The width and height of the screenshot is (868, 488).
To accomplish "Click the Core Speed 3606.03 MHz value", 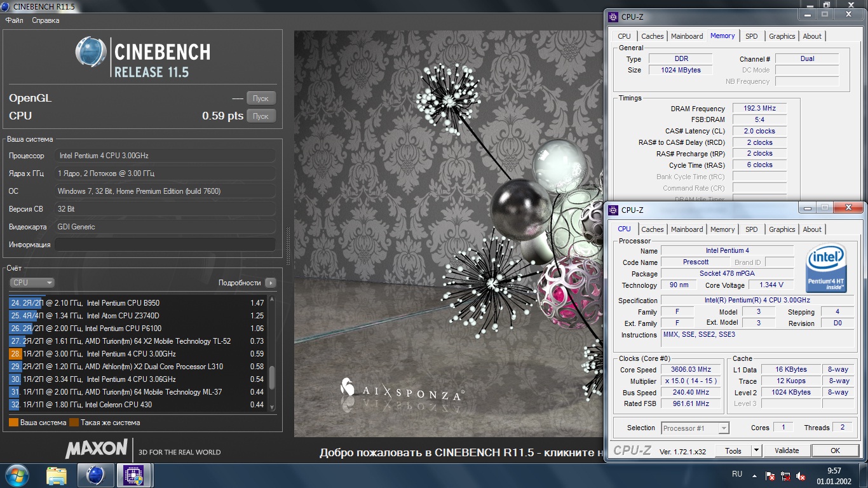I will click(x=691, y=370).
